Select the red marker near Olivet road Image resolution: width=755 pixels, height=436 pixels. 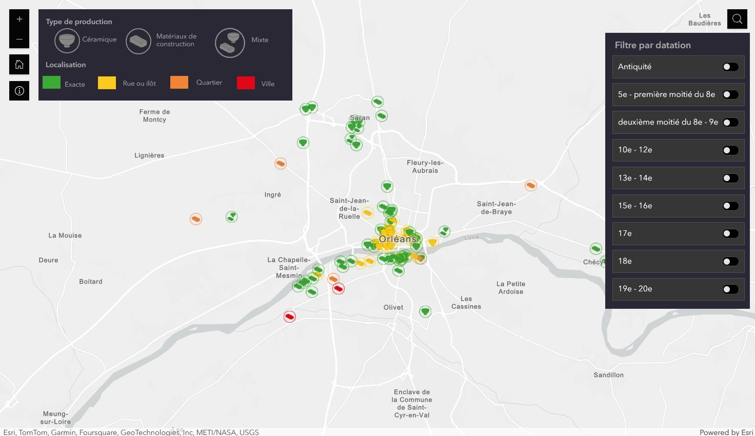tap(338, 288)
